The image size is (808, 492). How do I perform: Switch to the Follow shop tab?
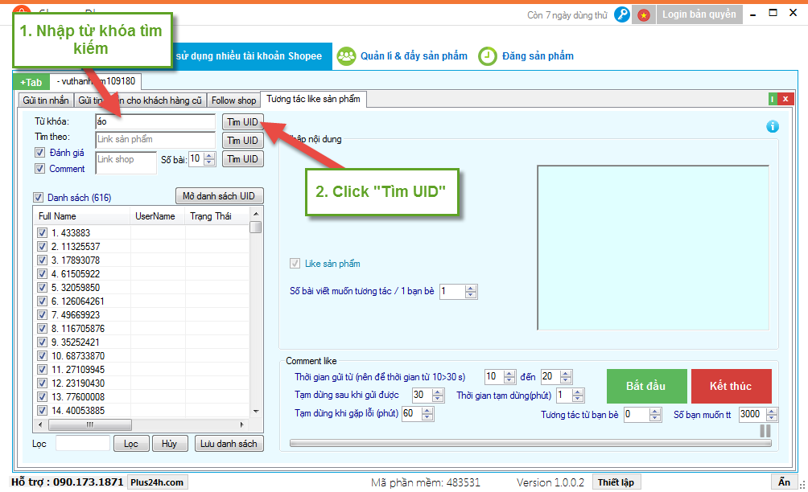point(233,100)
